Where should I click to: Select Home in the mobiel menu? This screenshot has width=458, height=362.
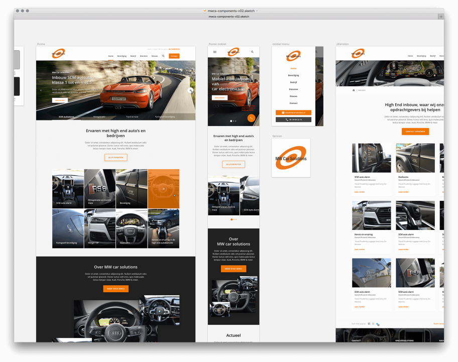pos(294,68)
